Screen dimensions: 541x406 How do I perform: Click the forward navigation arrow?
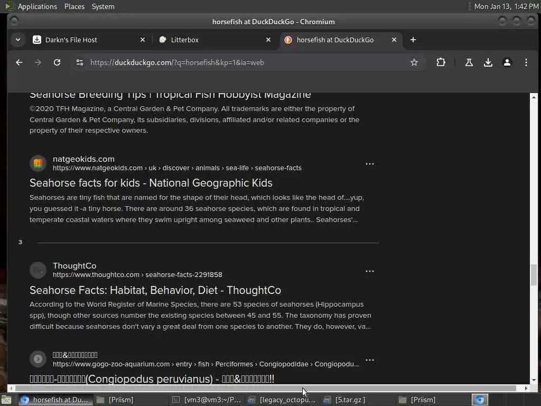38,62
